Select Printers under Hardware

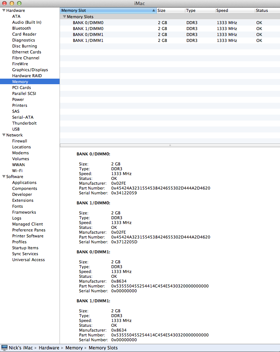point(20,105)
